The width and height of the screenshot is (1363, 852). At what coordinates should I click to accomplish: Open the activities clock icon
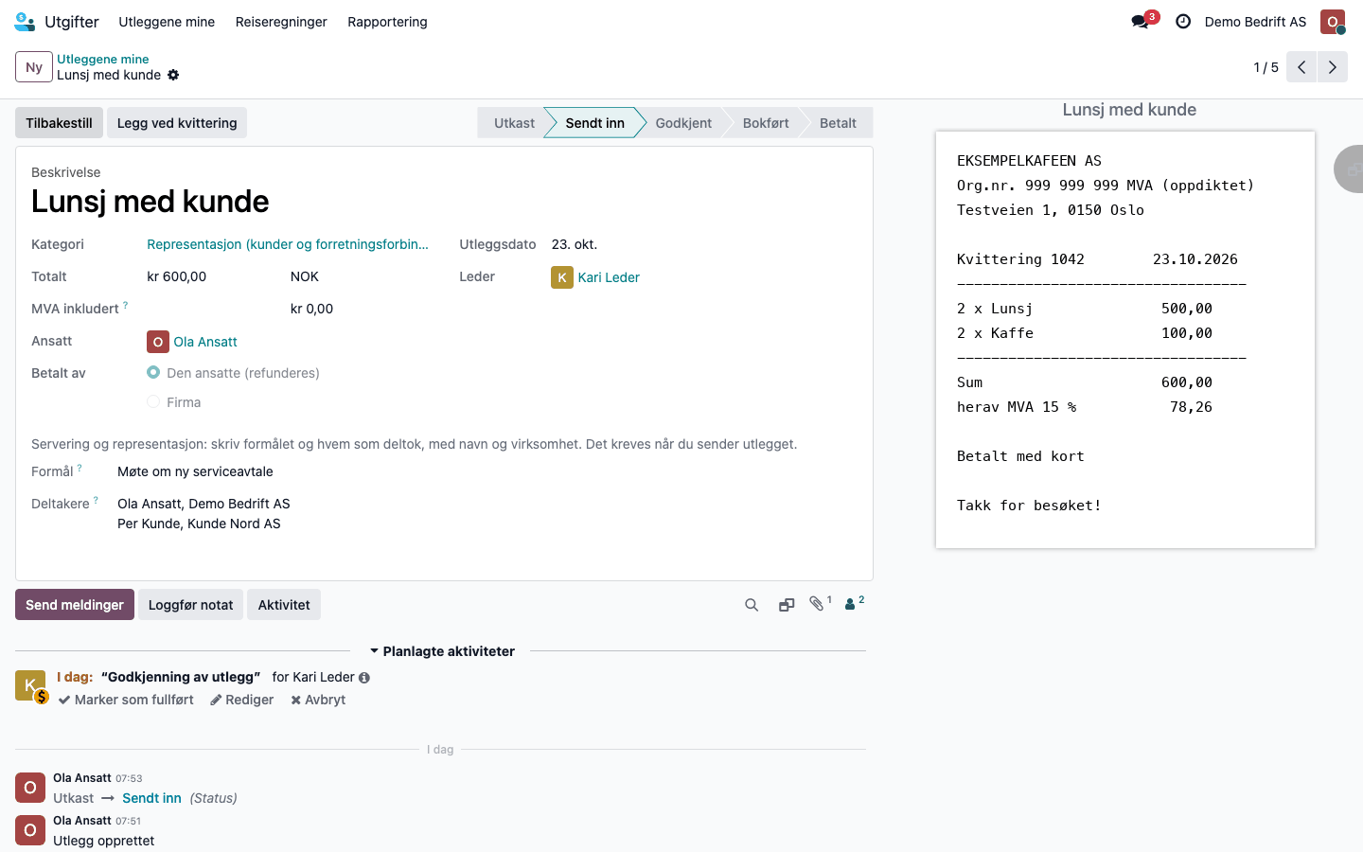[x=1183, y=21]
